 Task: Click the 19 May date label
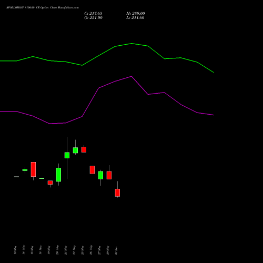[49, 250]
